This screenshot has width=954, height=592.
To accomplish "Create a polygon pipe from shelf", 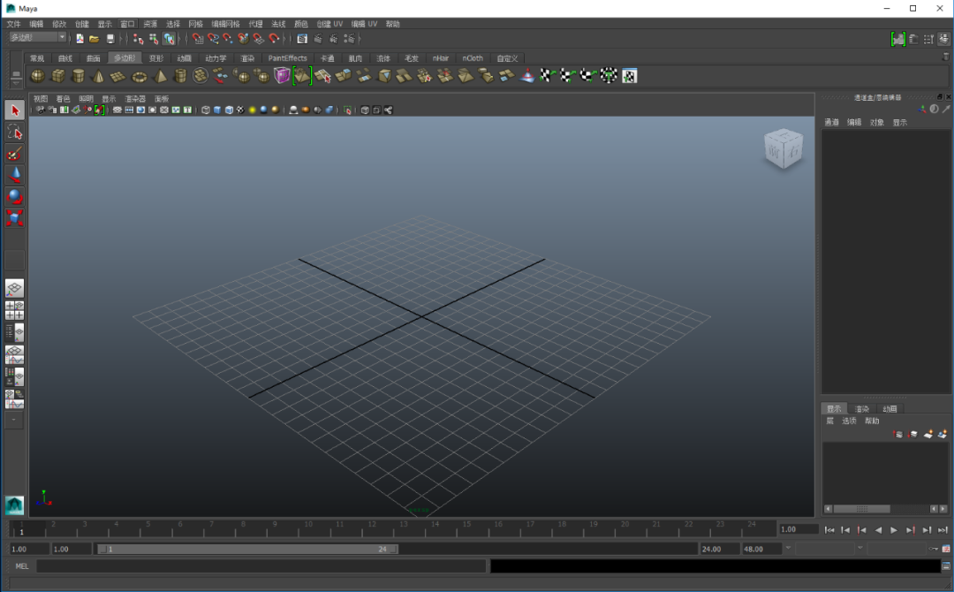I will [180, 76].
